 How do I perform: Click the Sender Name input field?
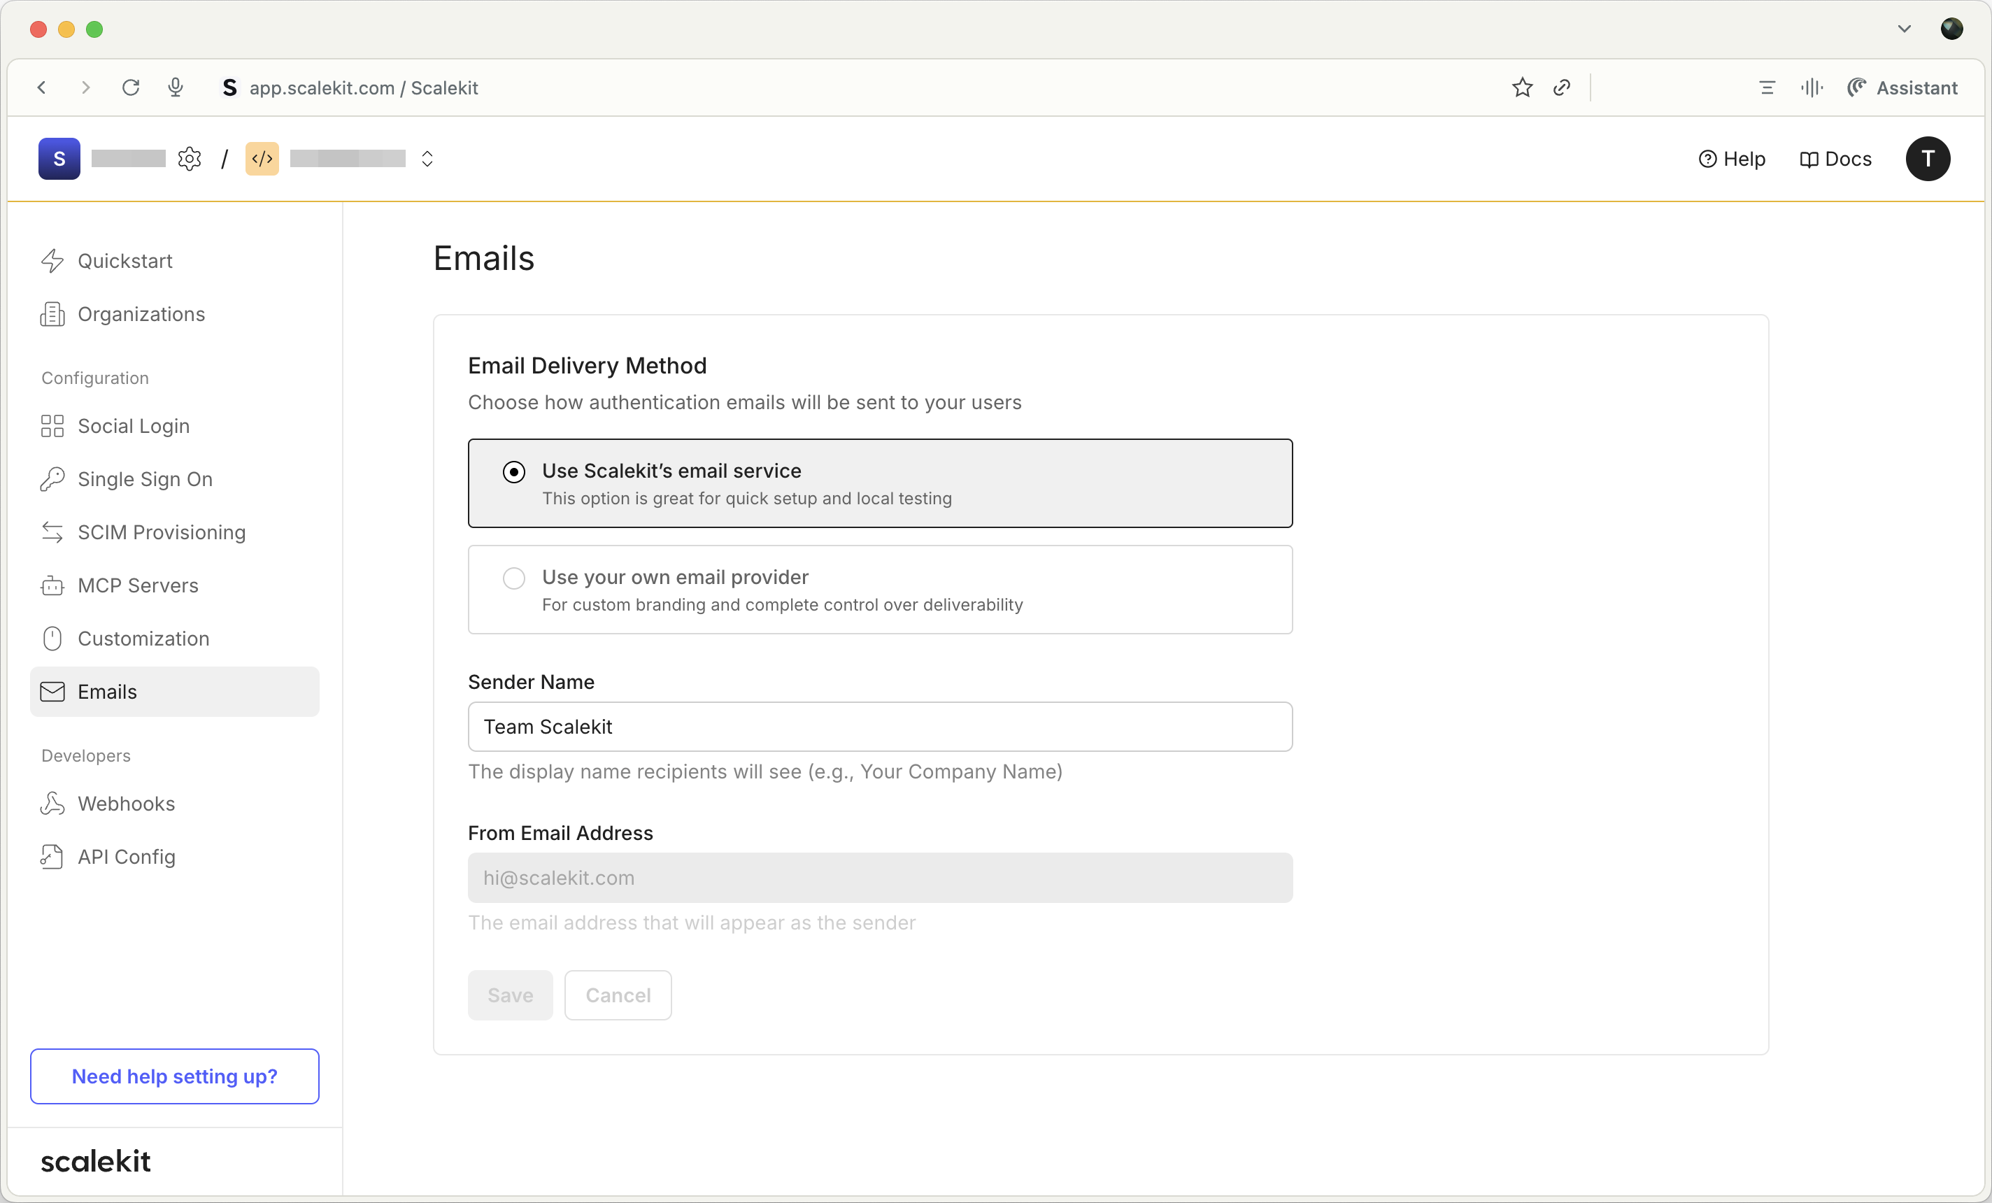880,726
